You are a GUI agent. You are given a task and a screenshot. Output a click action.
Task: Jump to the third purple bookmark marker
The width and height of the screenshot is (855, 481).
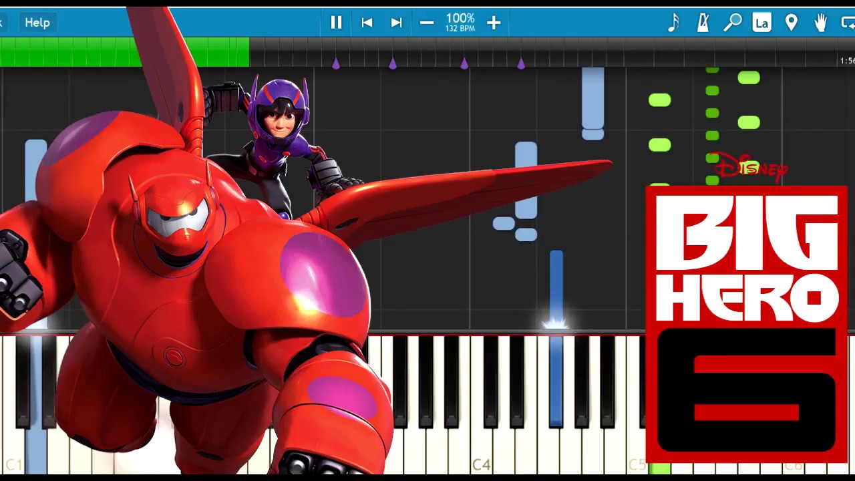464,63
